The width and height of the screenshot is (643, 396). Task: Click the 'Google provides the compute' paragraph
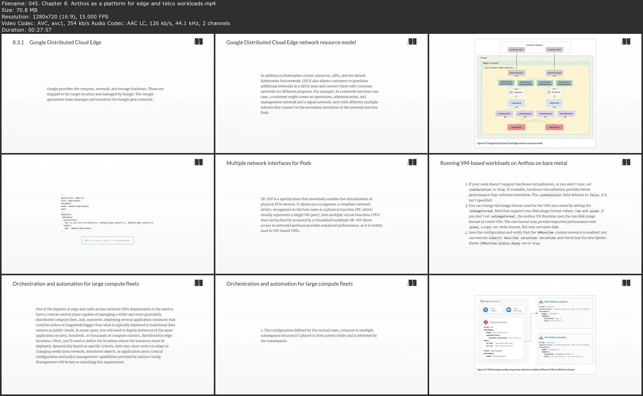[x=105, y=94]
